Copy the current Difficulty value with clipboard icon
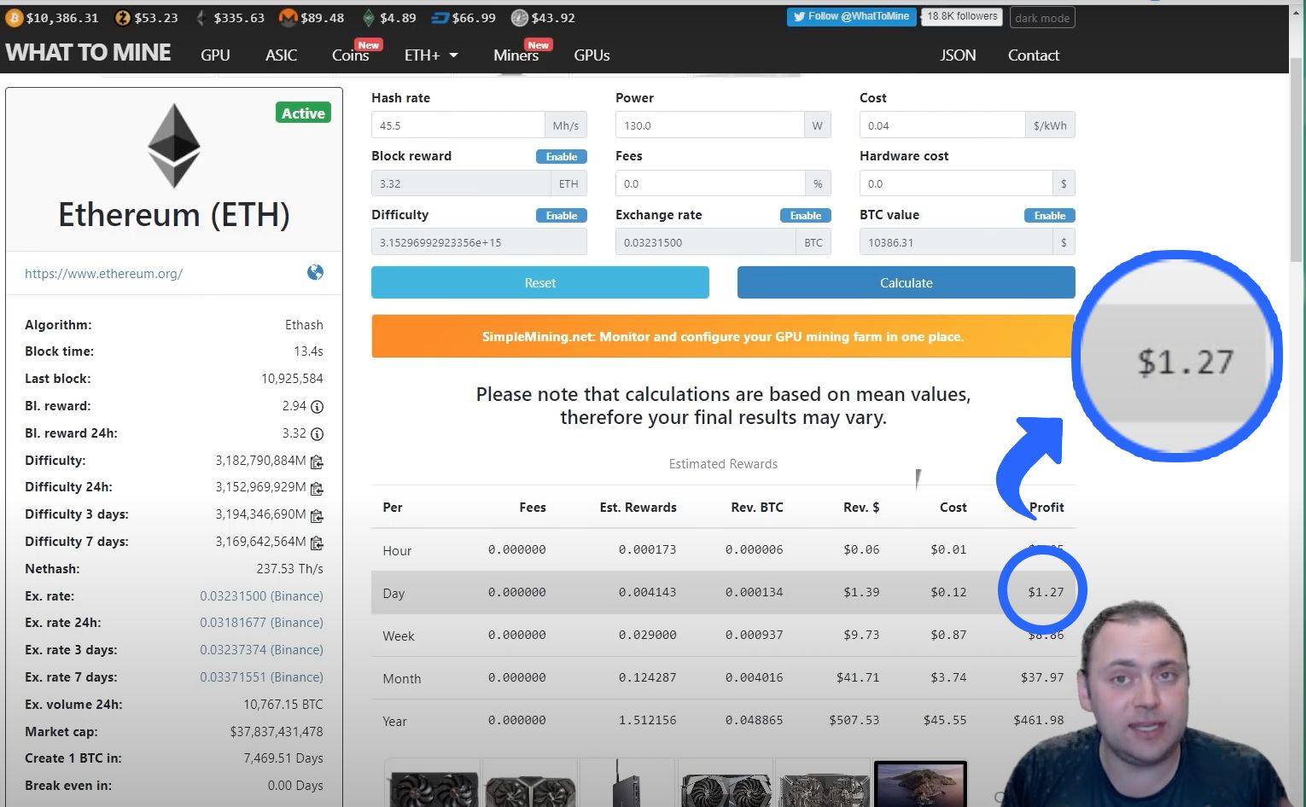Viewport: 1306px width, 807px height. 317,462
